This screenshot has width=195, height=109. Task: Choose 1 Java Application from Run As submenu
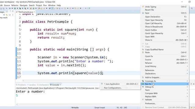(x=120, y=84)
